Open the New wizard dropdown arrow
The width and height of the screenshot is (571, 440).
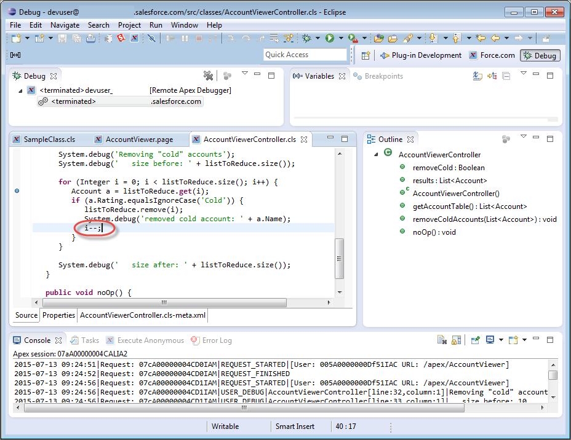click(x=27, y=38)
